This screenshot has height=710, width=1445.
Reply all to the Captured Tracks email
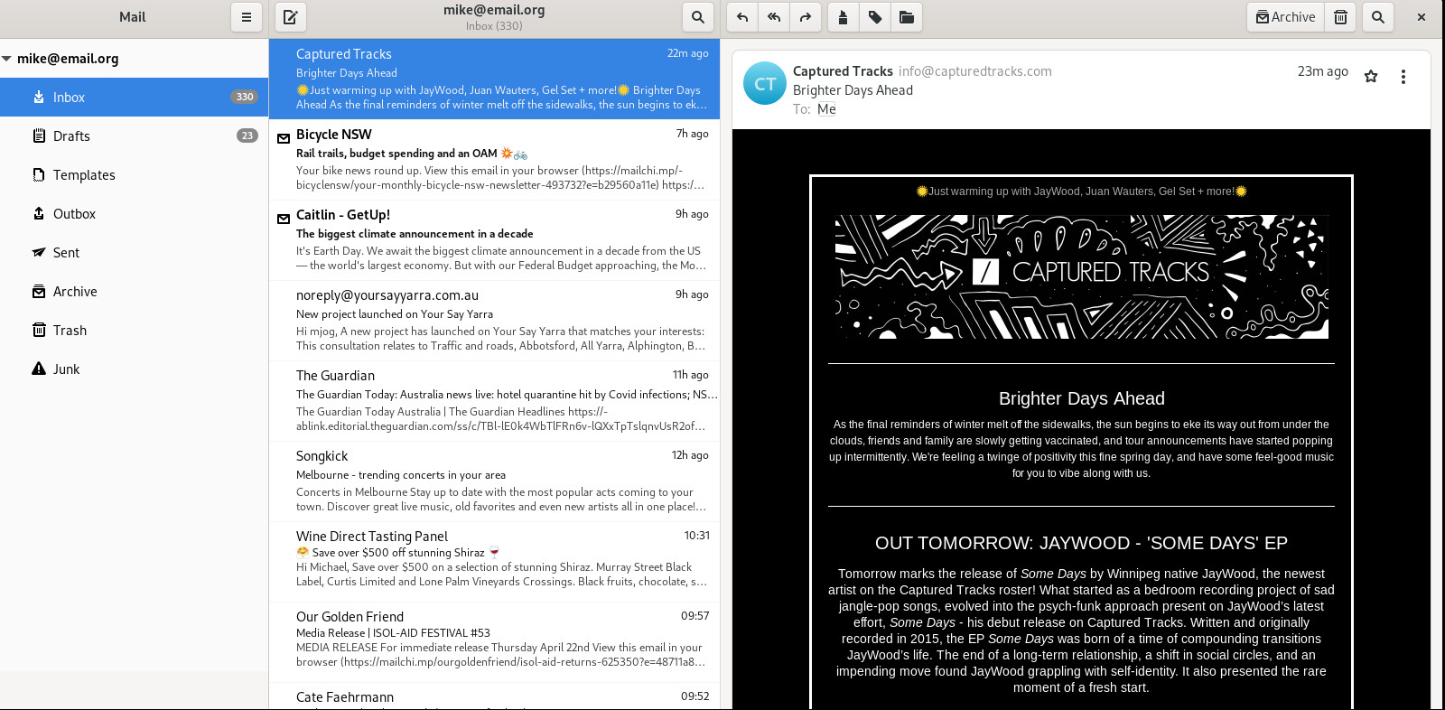(x=774, y=17)
